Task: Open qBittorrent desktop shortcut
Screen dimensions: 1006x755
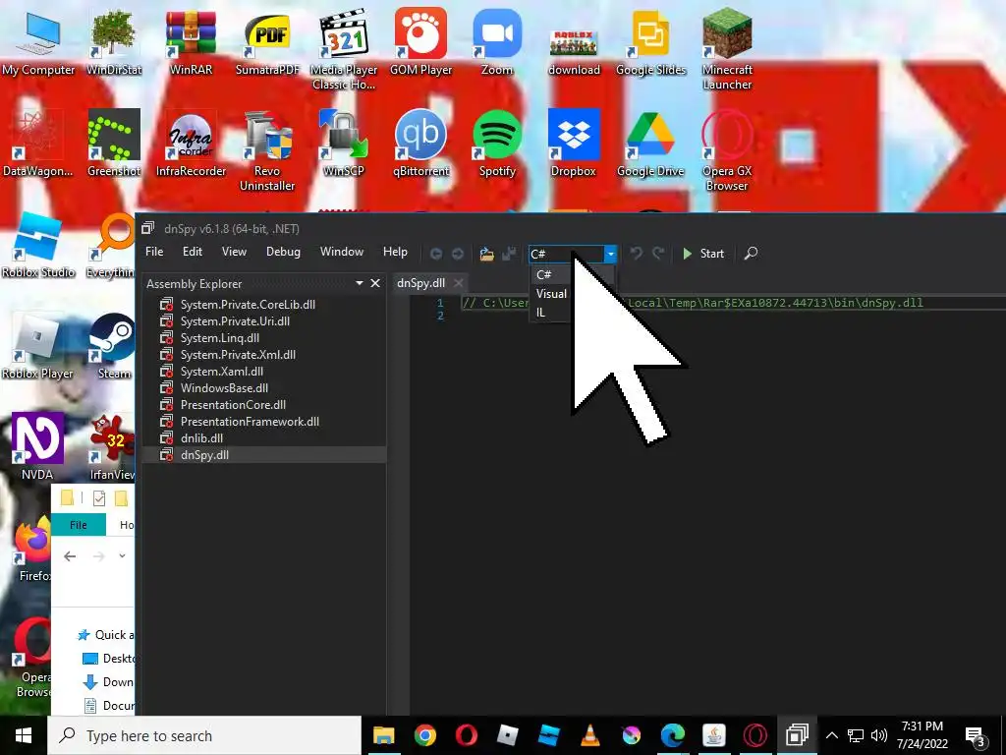Action: pos(420,144)
